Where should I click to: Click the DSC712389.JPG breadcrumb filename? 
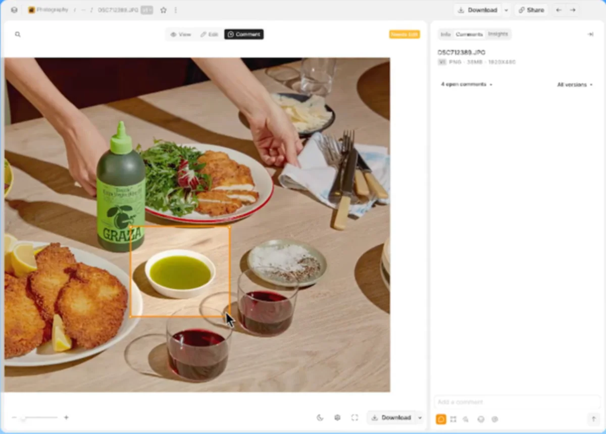point(118,10)
